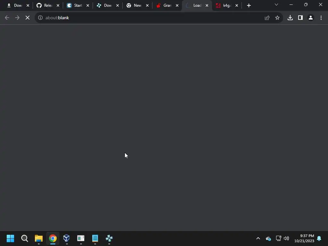Open the notifications bell
The image size is (328, 246).
point(319,238)
